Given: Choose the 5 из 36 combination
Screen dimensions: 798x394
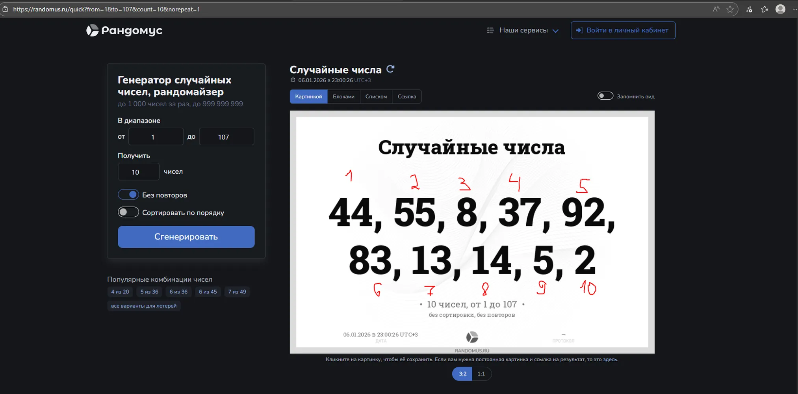Looking at the screenshot, I should [x=149, y=292].
